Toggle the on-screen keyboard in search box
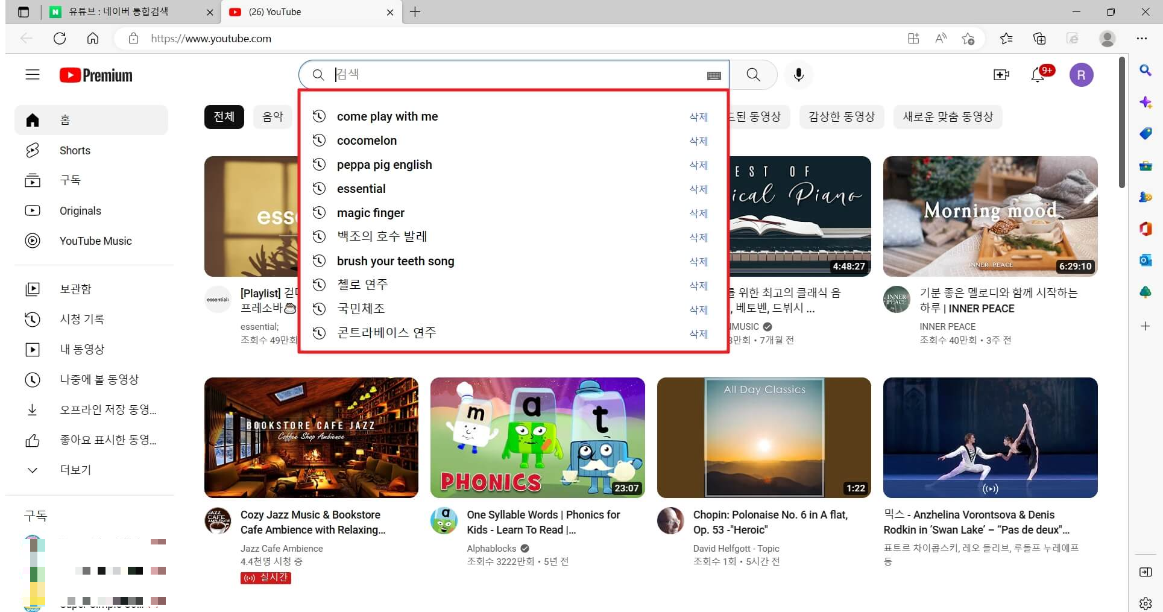 click(x=714, y=75)
